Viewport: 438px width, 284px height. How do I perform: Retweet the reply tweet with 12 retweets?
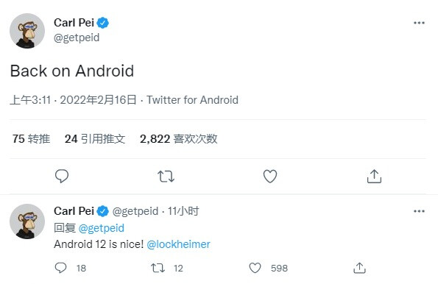[158, 268]
